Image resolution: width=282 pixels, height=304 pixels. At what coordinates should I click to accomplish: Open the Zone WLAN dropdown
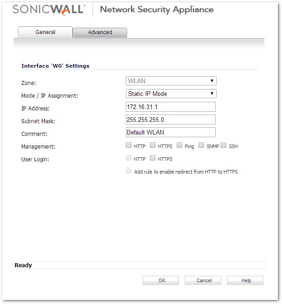(x=171, y=81)
